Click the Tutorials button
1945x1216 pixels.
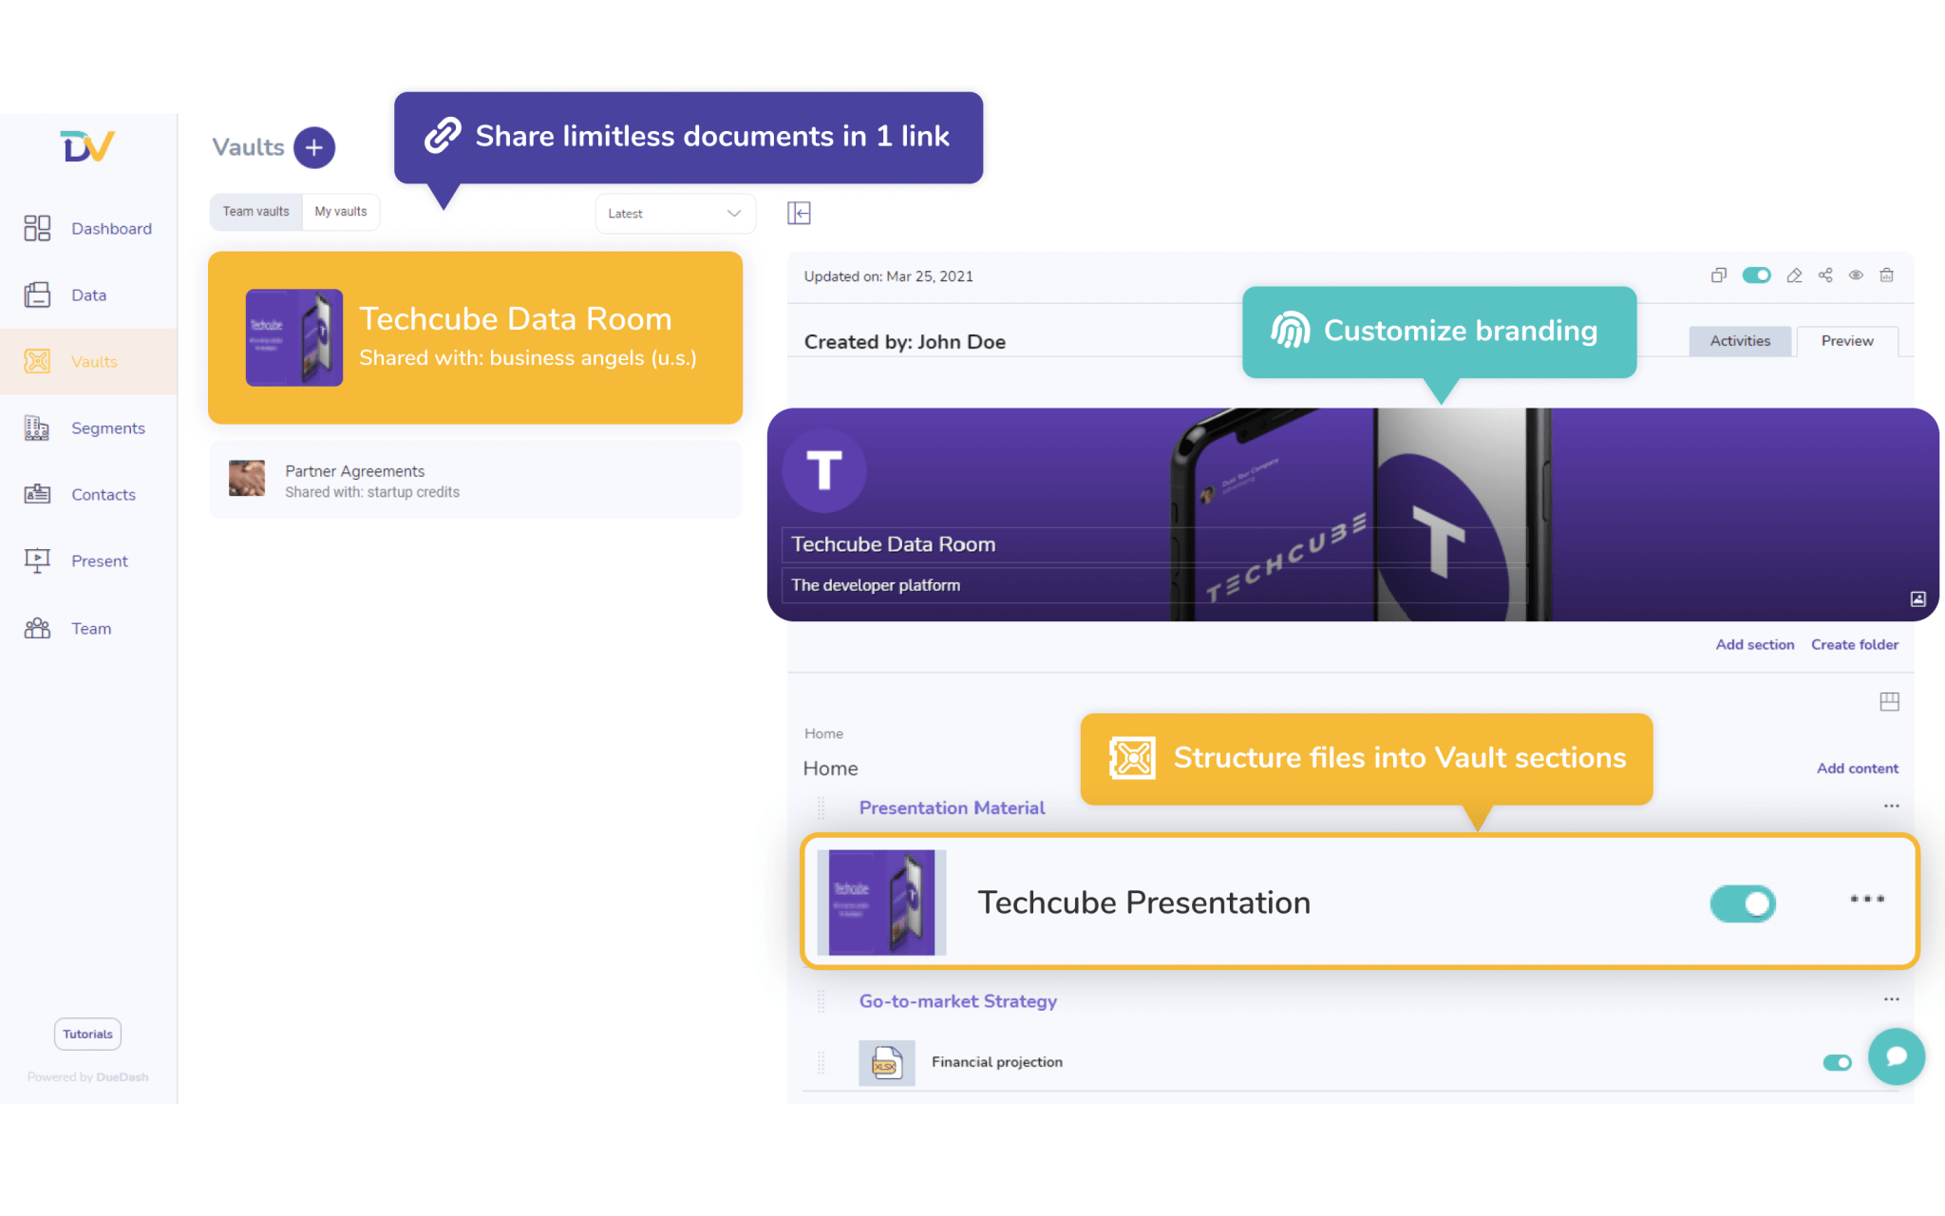coord(86,1034)
